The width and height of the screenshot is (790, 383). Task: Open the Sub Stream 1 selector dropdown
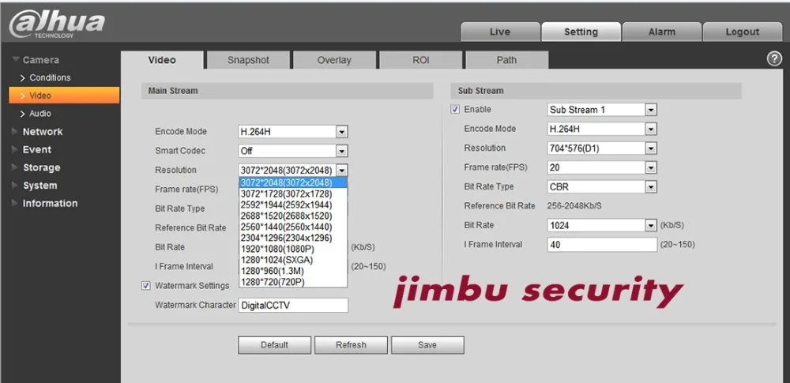(x=602, y=109)
